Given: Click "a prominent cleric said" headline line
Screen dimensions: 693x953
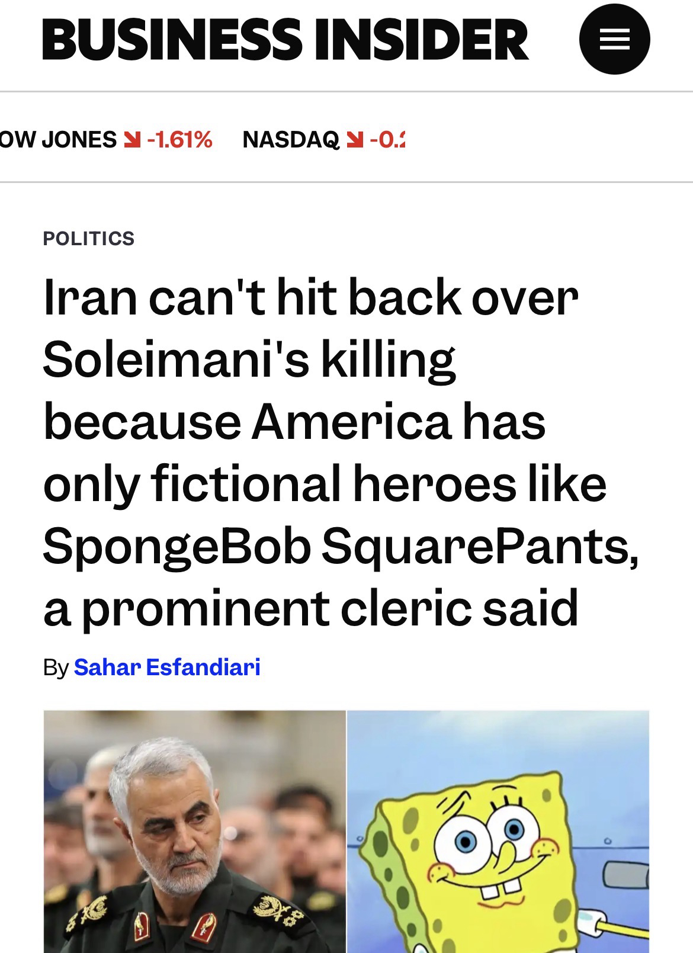Looking at the screenshot, I should click(310, 608).
